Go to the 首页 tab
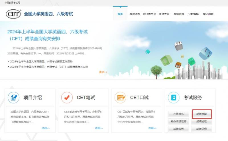 tap(120, 14)
